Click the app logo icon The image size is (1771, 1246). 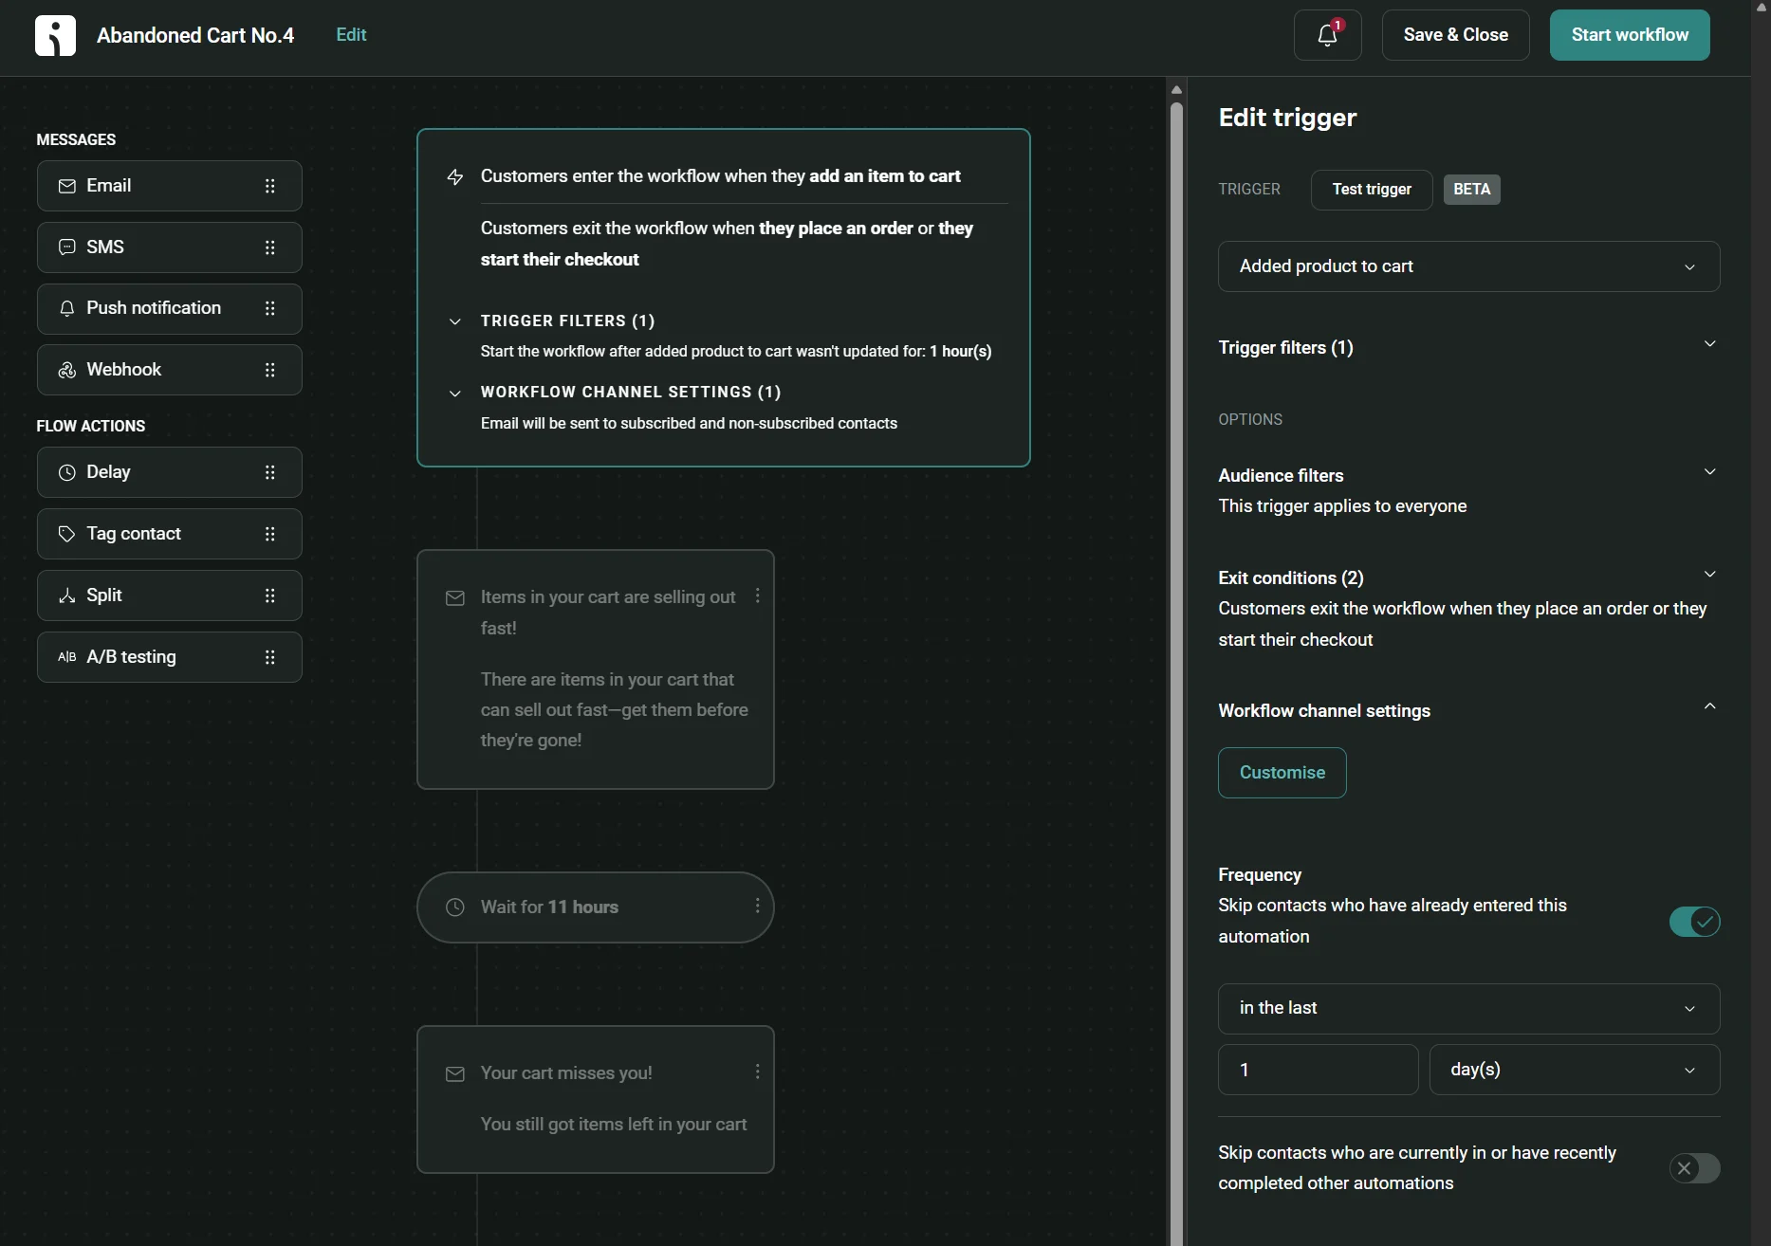pyautogui.click(x=55, y=36)
